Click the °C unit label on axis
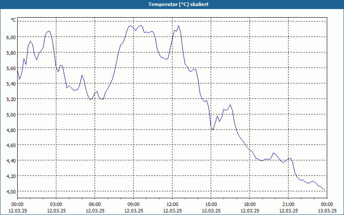This screenshot has width=344, height=215. 13,20
